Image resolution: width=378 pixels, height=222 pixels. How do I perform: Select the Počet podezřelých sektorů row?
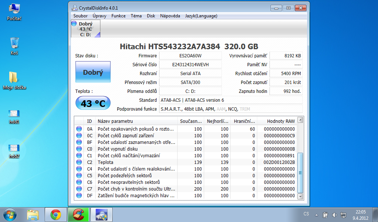(x=186, y=176)
